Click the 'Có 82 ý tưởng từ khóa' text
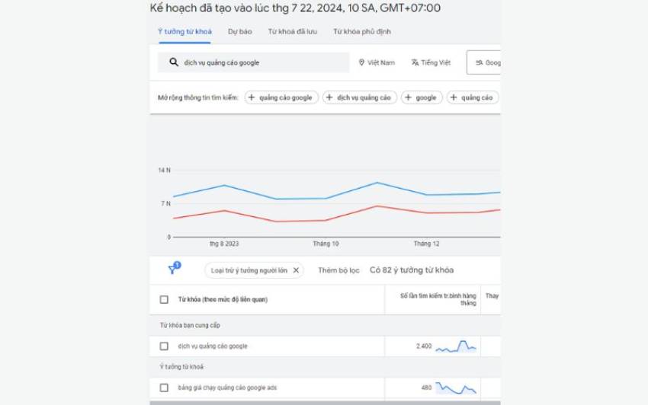This screenshot has height=405, width=648. tap(412, 270)
